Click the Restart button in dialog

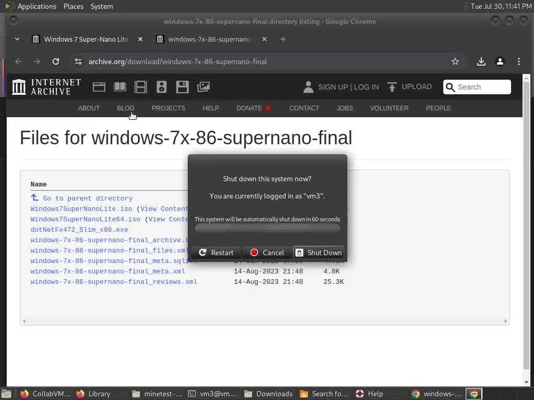tap(216, 253)
